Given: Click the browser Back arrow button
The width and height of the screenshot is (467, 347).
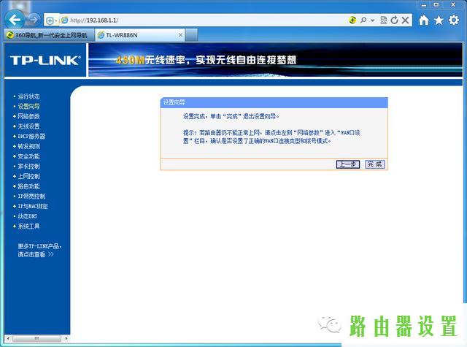Looking at the screenshot, I should [16, 18].
